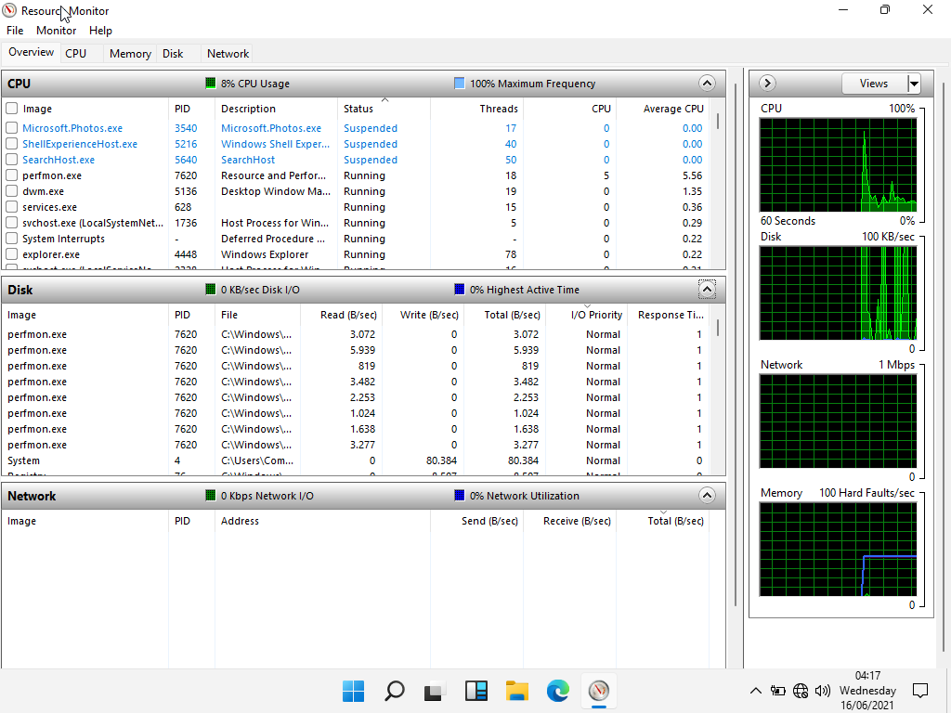Sort Disk table by I/O Priority column
951x713 pixels.
point(587,315)
